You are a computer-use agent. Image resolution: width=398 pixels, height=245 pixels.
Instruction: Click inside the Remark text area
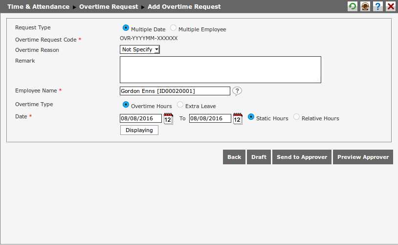pyautogui.click(x=220, y=69)
